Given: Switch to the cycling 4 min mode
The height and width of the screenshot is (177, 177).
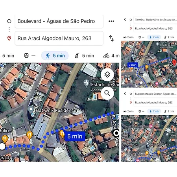Looking at the screenshot, I should tap(111, 55).
